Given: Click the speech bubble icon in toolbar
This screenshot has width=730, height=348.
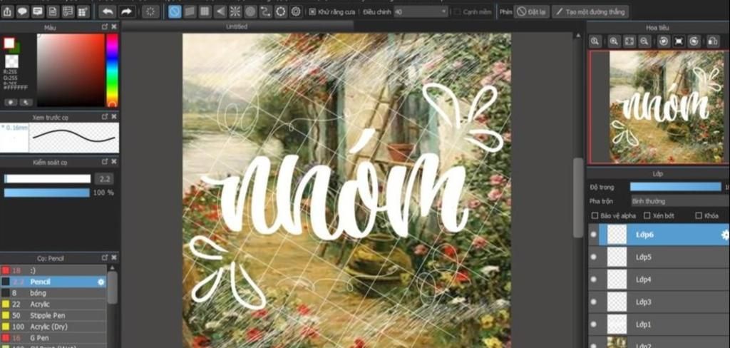Looking at the screenshot, I should pos(23,11).
